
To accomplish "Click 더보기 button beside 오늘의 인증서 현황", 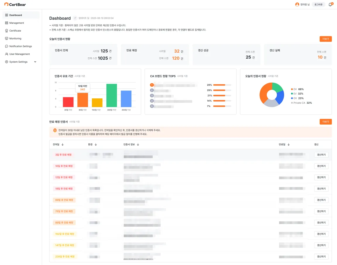I will coord(326,39).
